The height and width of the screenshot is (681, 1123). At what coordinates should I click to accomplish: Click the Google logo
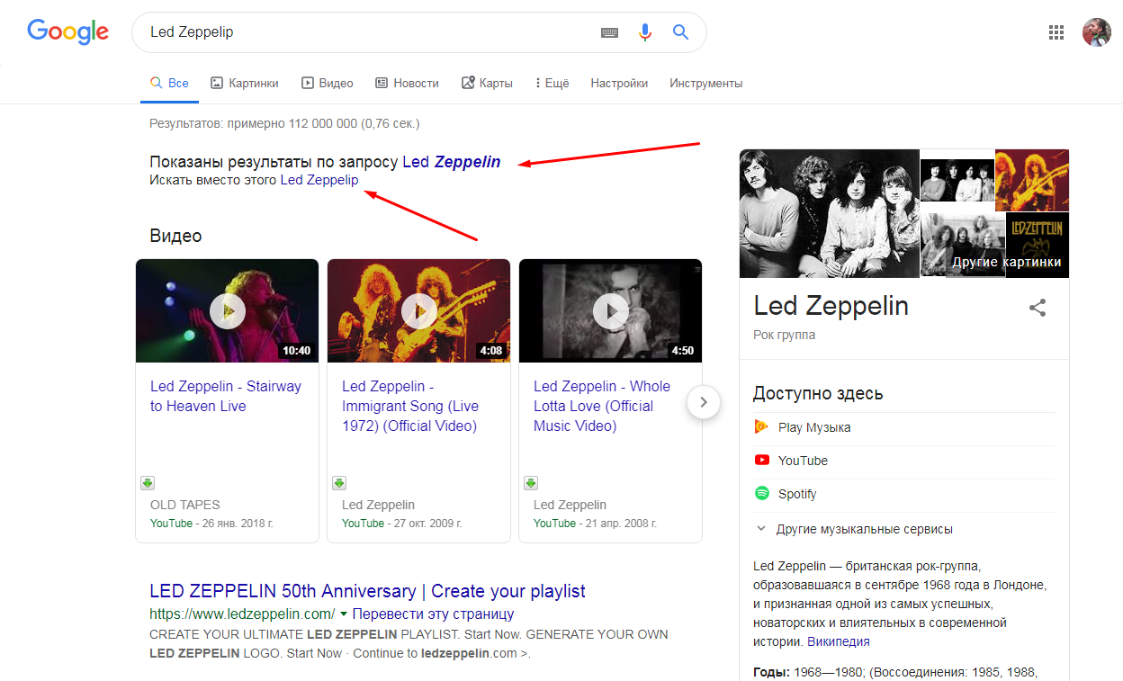click(68, 31)
